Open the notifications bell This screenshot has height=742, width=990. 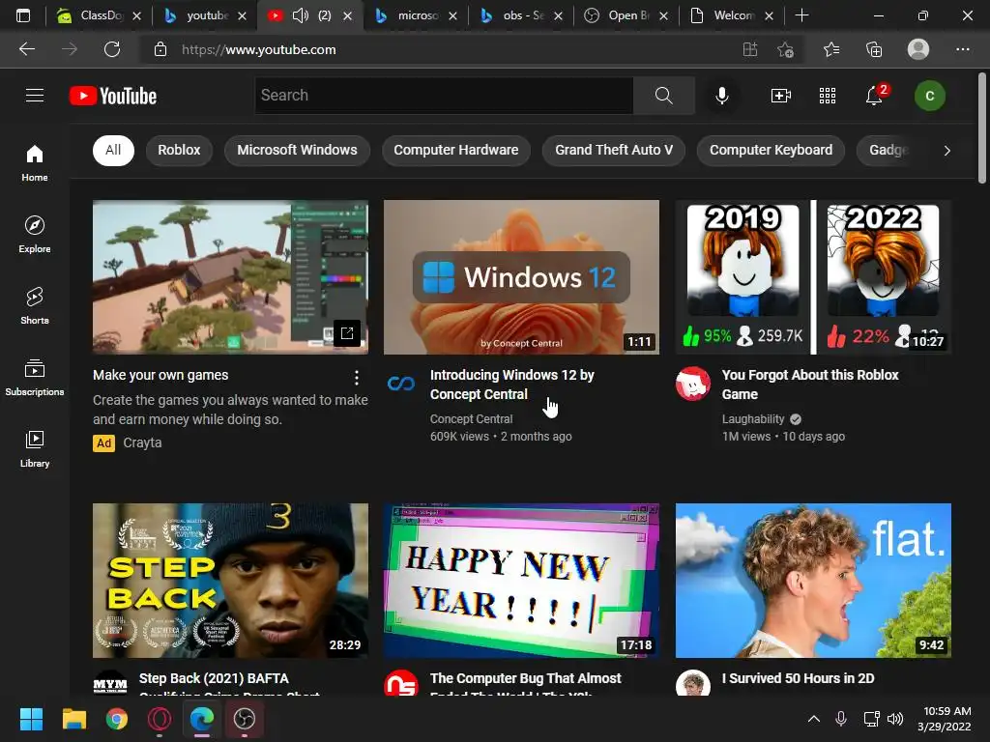pos(874,96)
